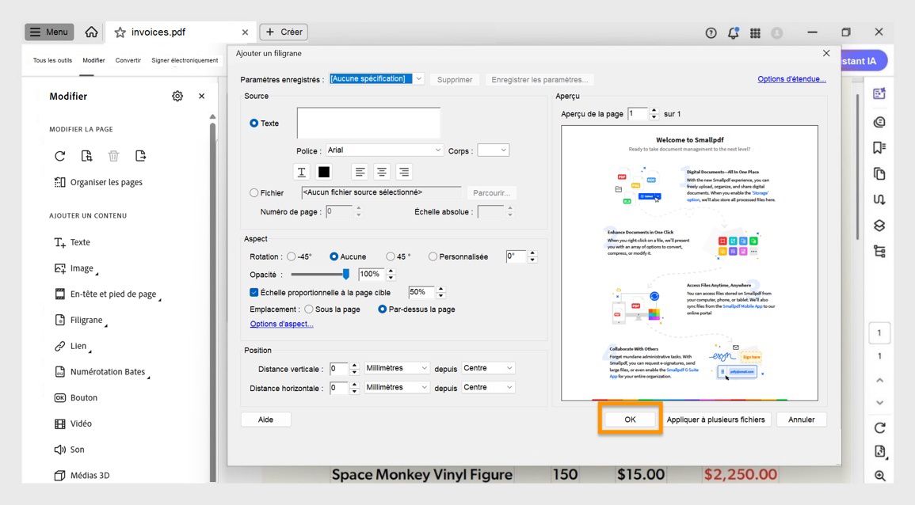Select the Image tool in sidebar
Screen dimensions: 915x505
[x=74, y=268]
